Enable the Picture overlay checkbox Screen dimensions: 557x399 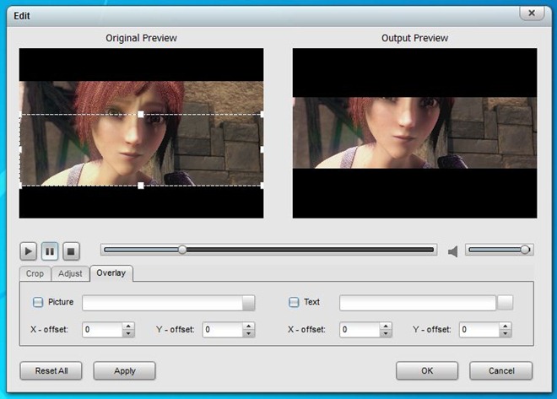[x=38, y=302]
